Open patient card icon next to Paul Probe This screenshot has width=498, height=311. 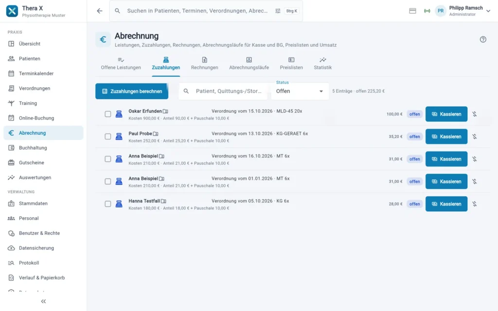click(x=156, y=134)
